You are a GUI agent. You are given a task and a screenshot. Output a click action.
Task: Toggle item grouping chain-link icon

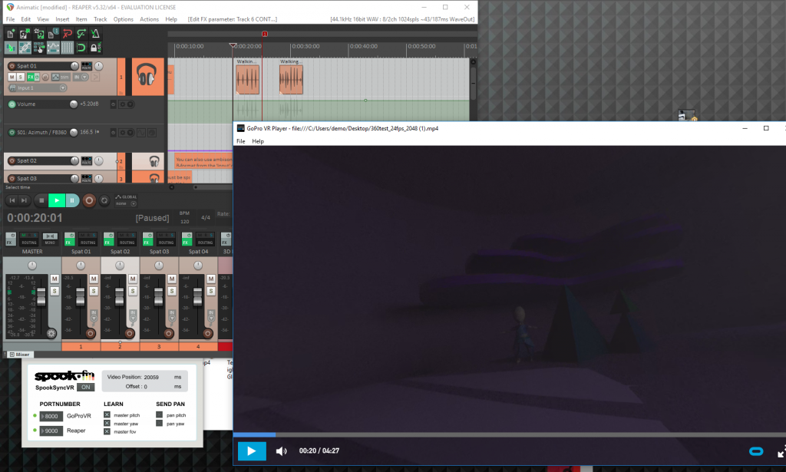coord(25,48)
